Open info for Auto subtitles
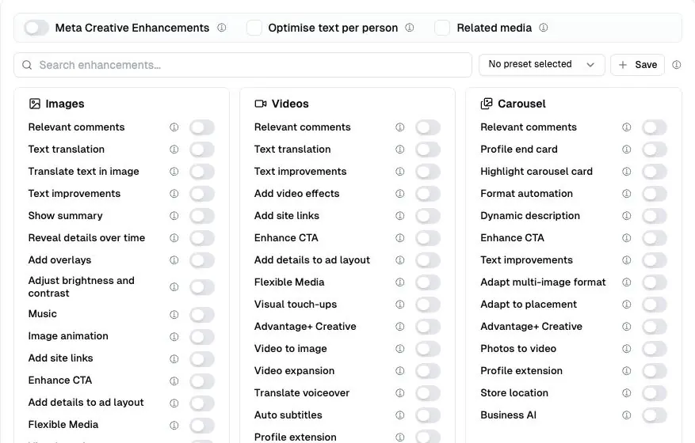The width and height of the screenshot is (695, 443). [x=399, y=415]
